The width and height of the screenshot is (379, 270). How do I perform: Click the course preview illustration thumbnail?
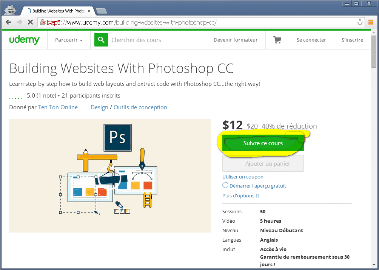click(110, 175)
